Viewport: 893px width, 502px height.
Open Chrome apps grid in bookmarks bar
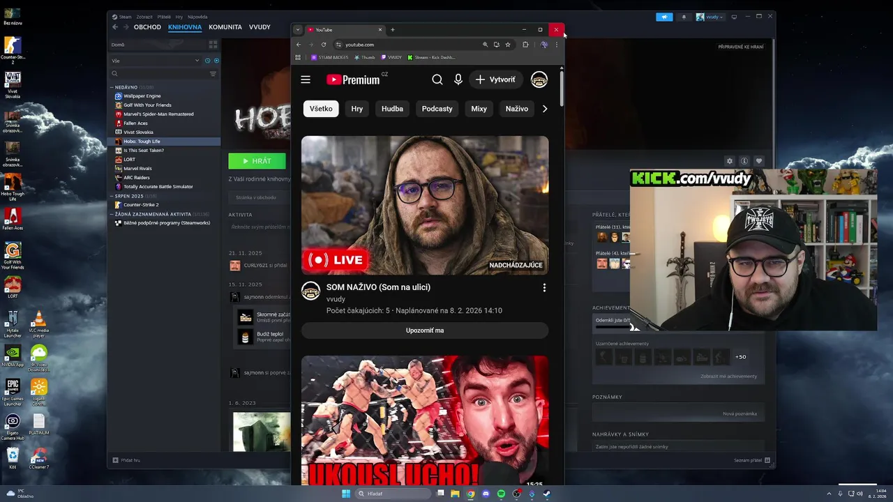tap(298, 57)
